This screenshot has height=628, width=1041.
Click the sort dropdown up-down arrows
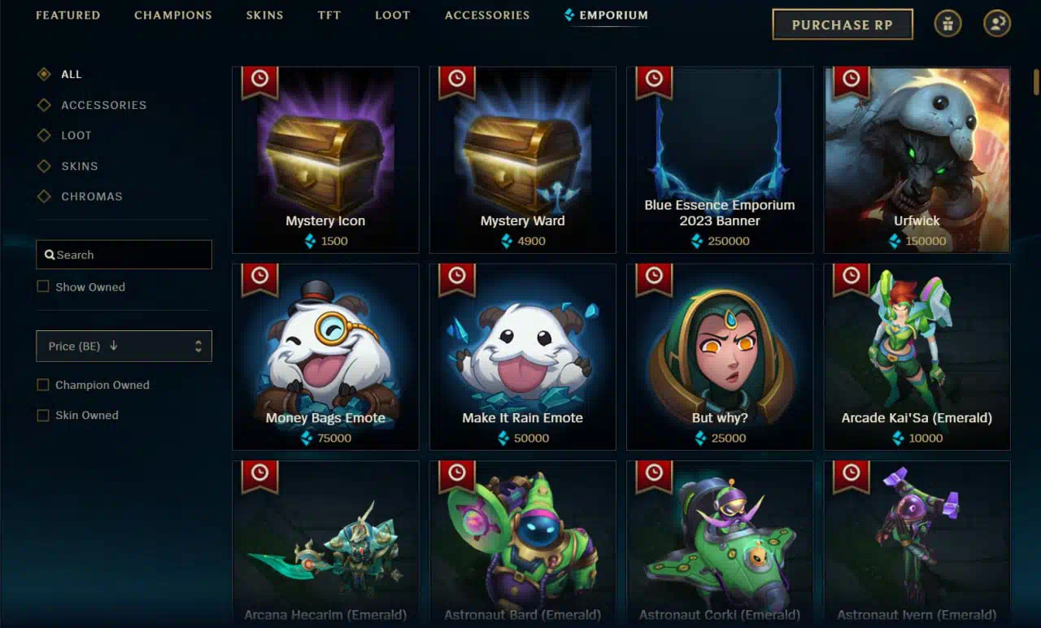click(x=198, y=346)
